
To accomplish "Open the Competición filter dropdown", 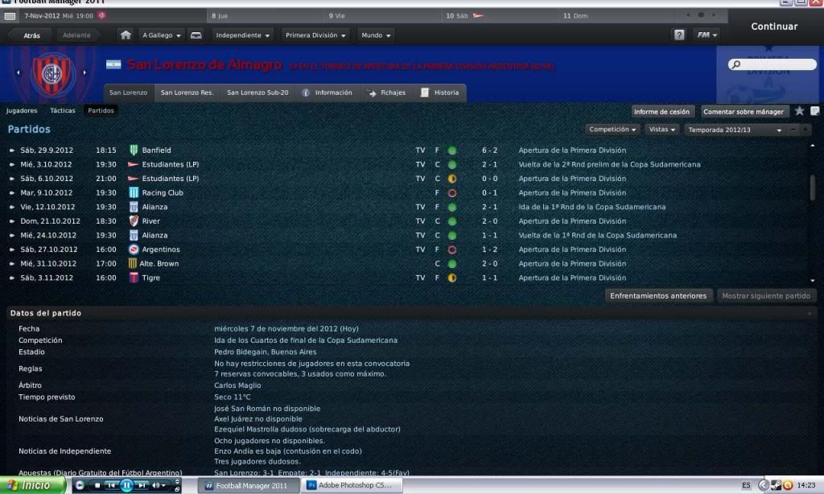I will [x=612, y=130].
